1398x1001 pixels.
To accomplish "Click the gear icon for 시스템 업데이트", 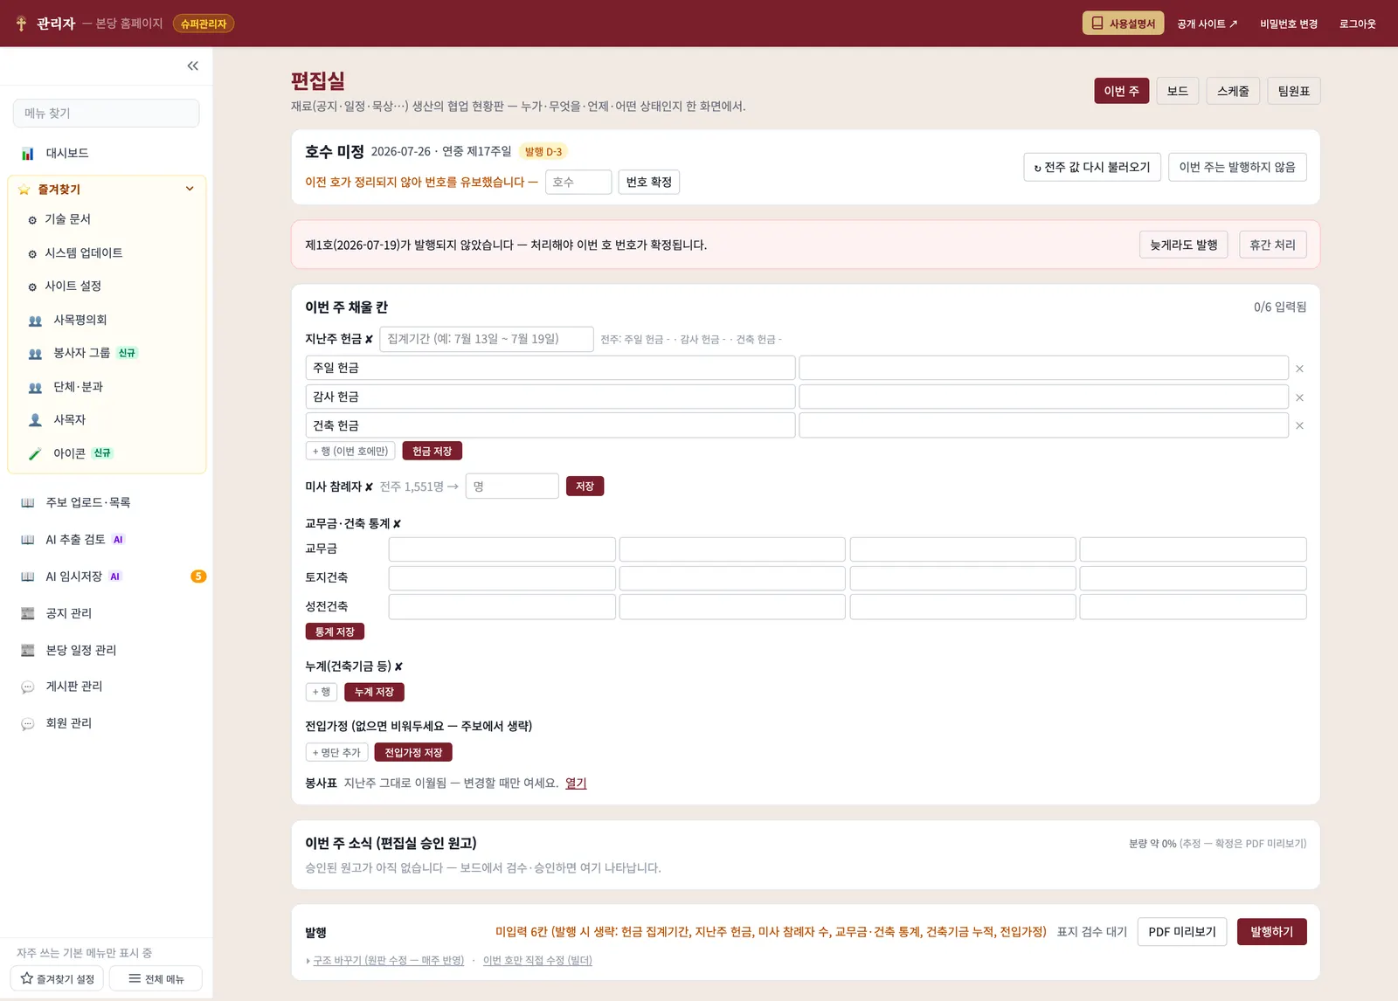I will point(32,254).
